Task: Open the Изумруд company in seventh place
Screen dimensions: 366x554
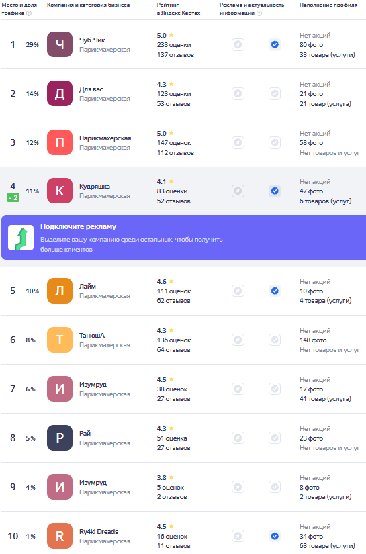Action: point(93,384)
